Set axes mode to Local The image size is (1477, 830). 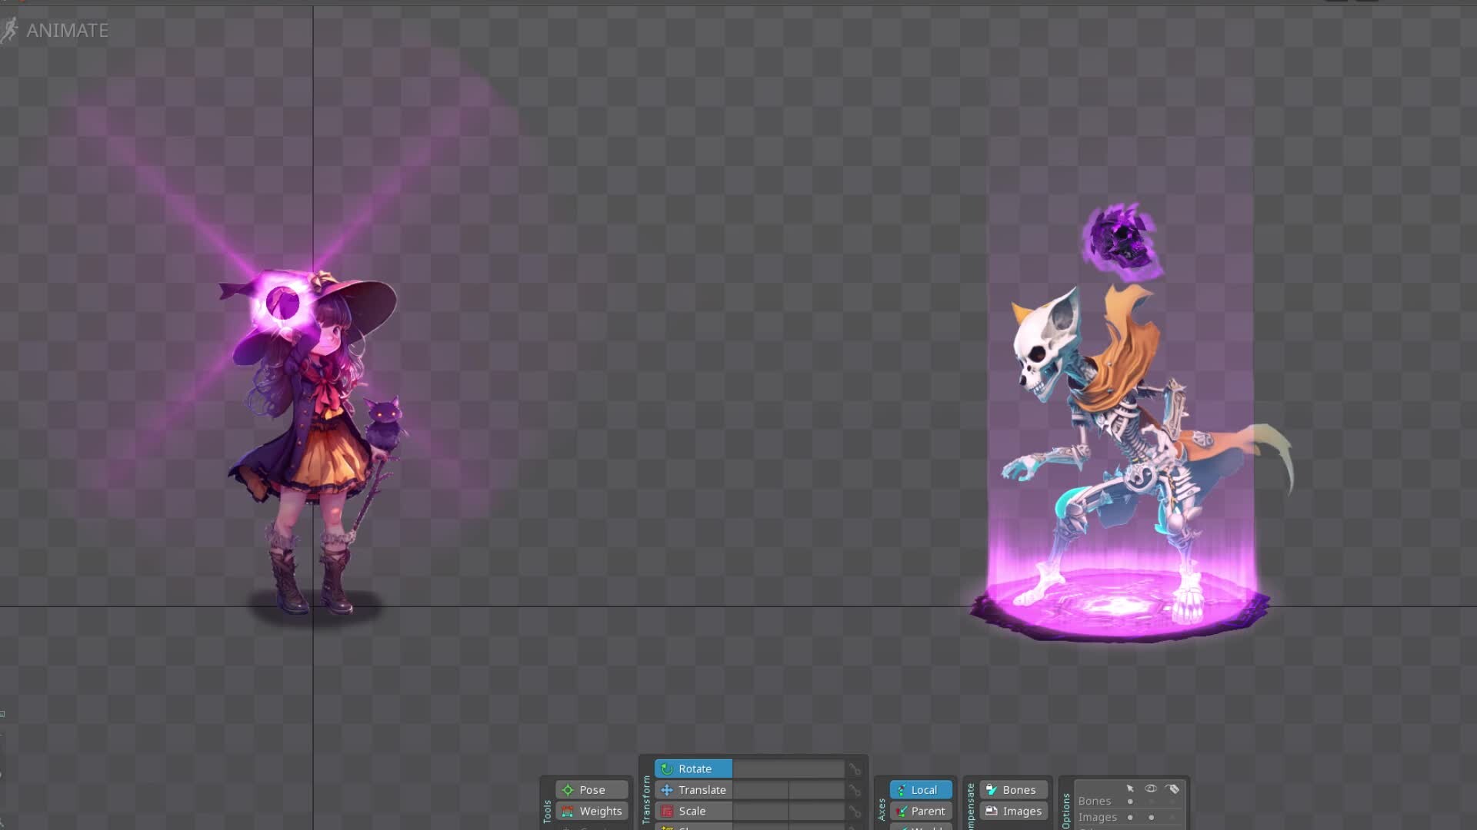[x=921, y=790]
